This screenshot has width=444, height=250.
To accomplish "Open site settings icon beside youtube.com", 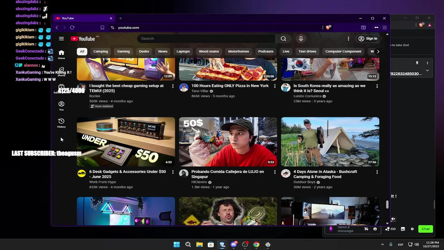I will 112,27.
